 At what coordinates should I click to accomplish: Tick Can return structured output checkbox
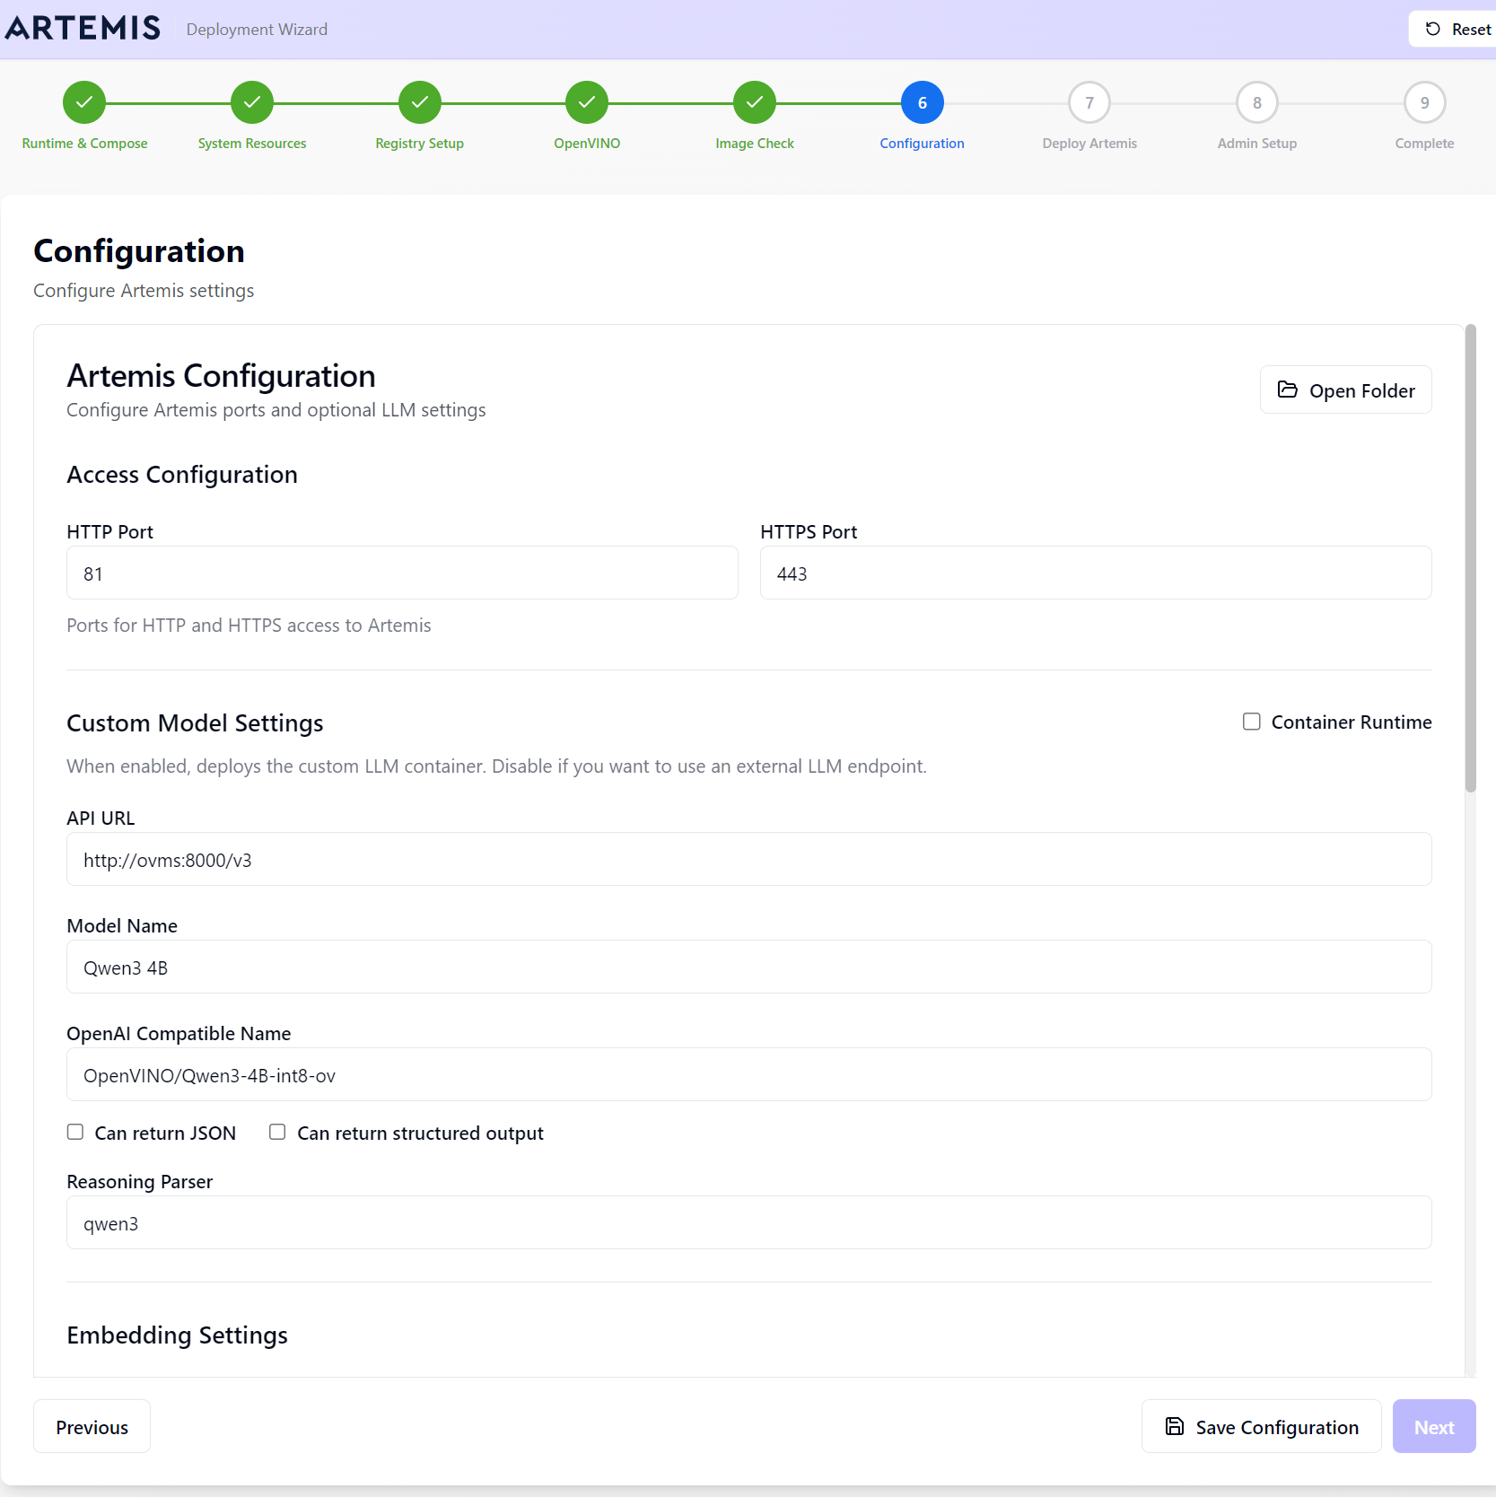[x=278, y=1133]
